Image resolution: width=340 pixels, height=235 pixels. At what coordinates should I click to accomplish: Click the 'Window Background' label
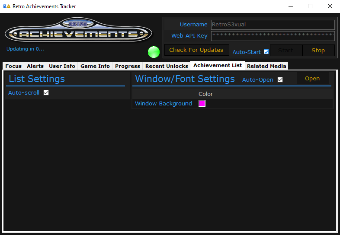[164, 104]
